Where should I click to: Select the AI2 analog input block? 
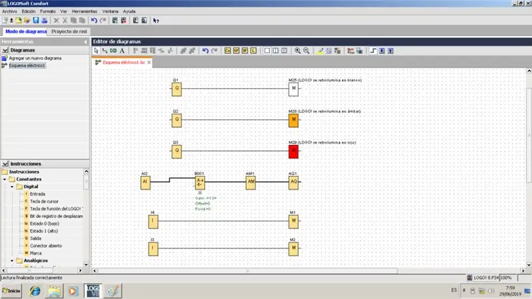(x=145, y=183)
